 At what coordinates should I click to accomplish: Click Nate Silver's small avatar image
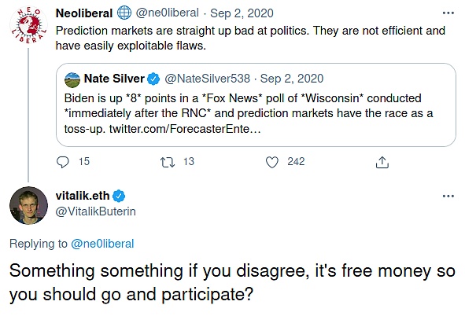pyautogui.click(x=72, y=80)
